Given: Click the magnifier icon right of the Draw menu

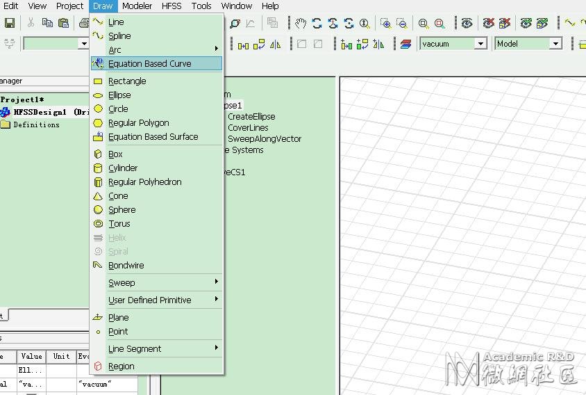Looking at the screenshot, I should click(x=235, y=24).
